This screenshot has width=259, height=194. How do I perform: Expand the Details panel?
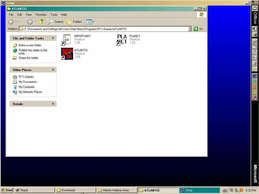click(x=53, y=104)
